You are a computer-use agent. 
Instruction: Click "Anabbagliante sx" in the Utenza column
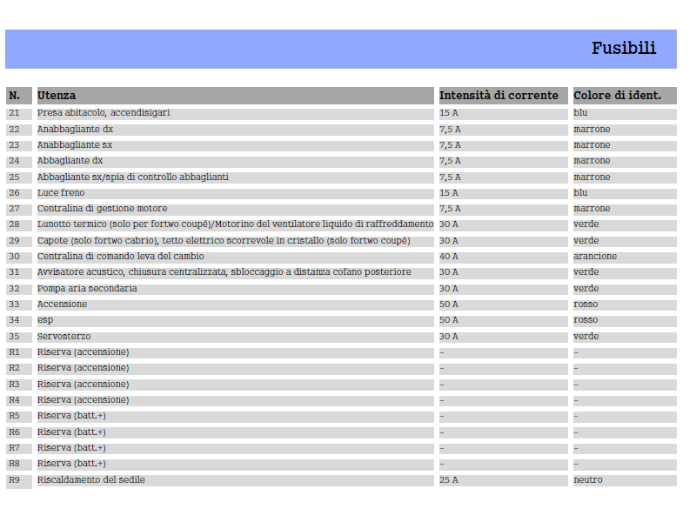pos(75,145)
